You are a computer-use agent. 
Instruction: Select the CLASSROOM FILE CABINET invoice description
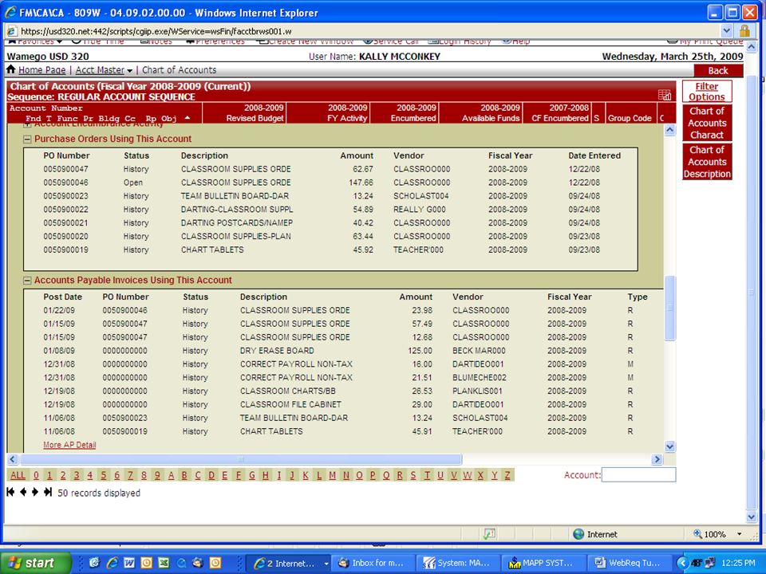click(290, 404)
